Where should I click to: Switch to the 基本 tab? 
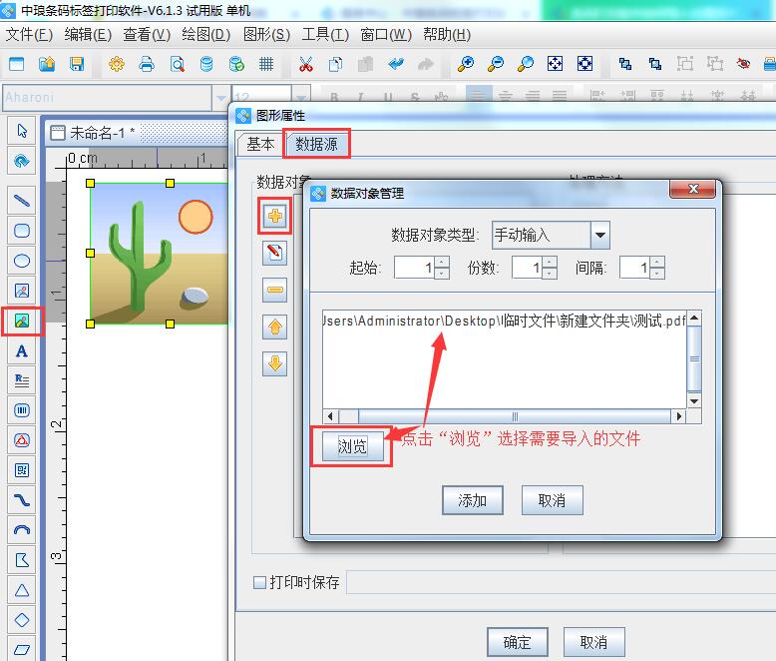[260, 144]
